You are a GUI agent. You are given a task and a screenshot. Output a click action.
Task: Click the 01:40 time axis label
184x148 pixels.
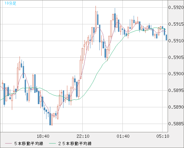(x=123, y=136)
